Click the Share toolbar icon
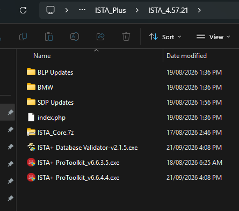This screenshot has height=211, width=239. (100, 37)
